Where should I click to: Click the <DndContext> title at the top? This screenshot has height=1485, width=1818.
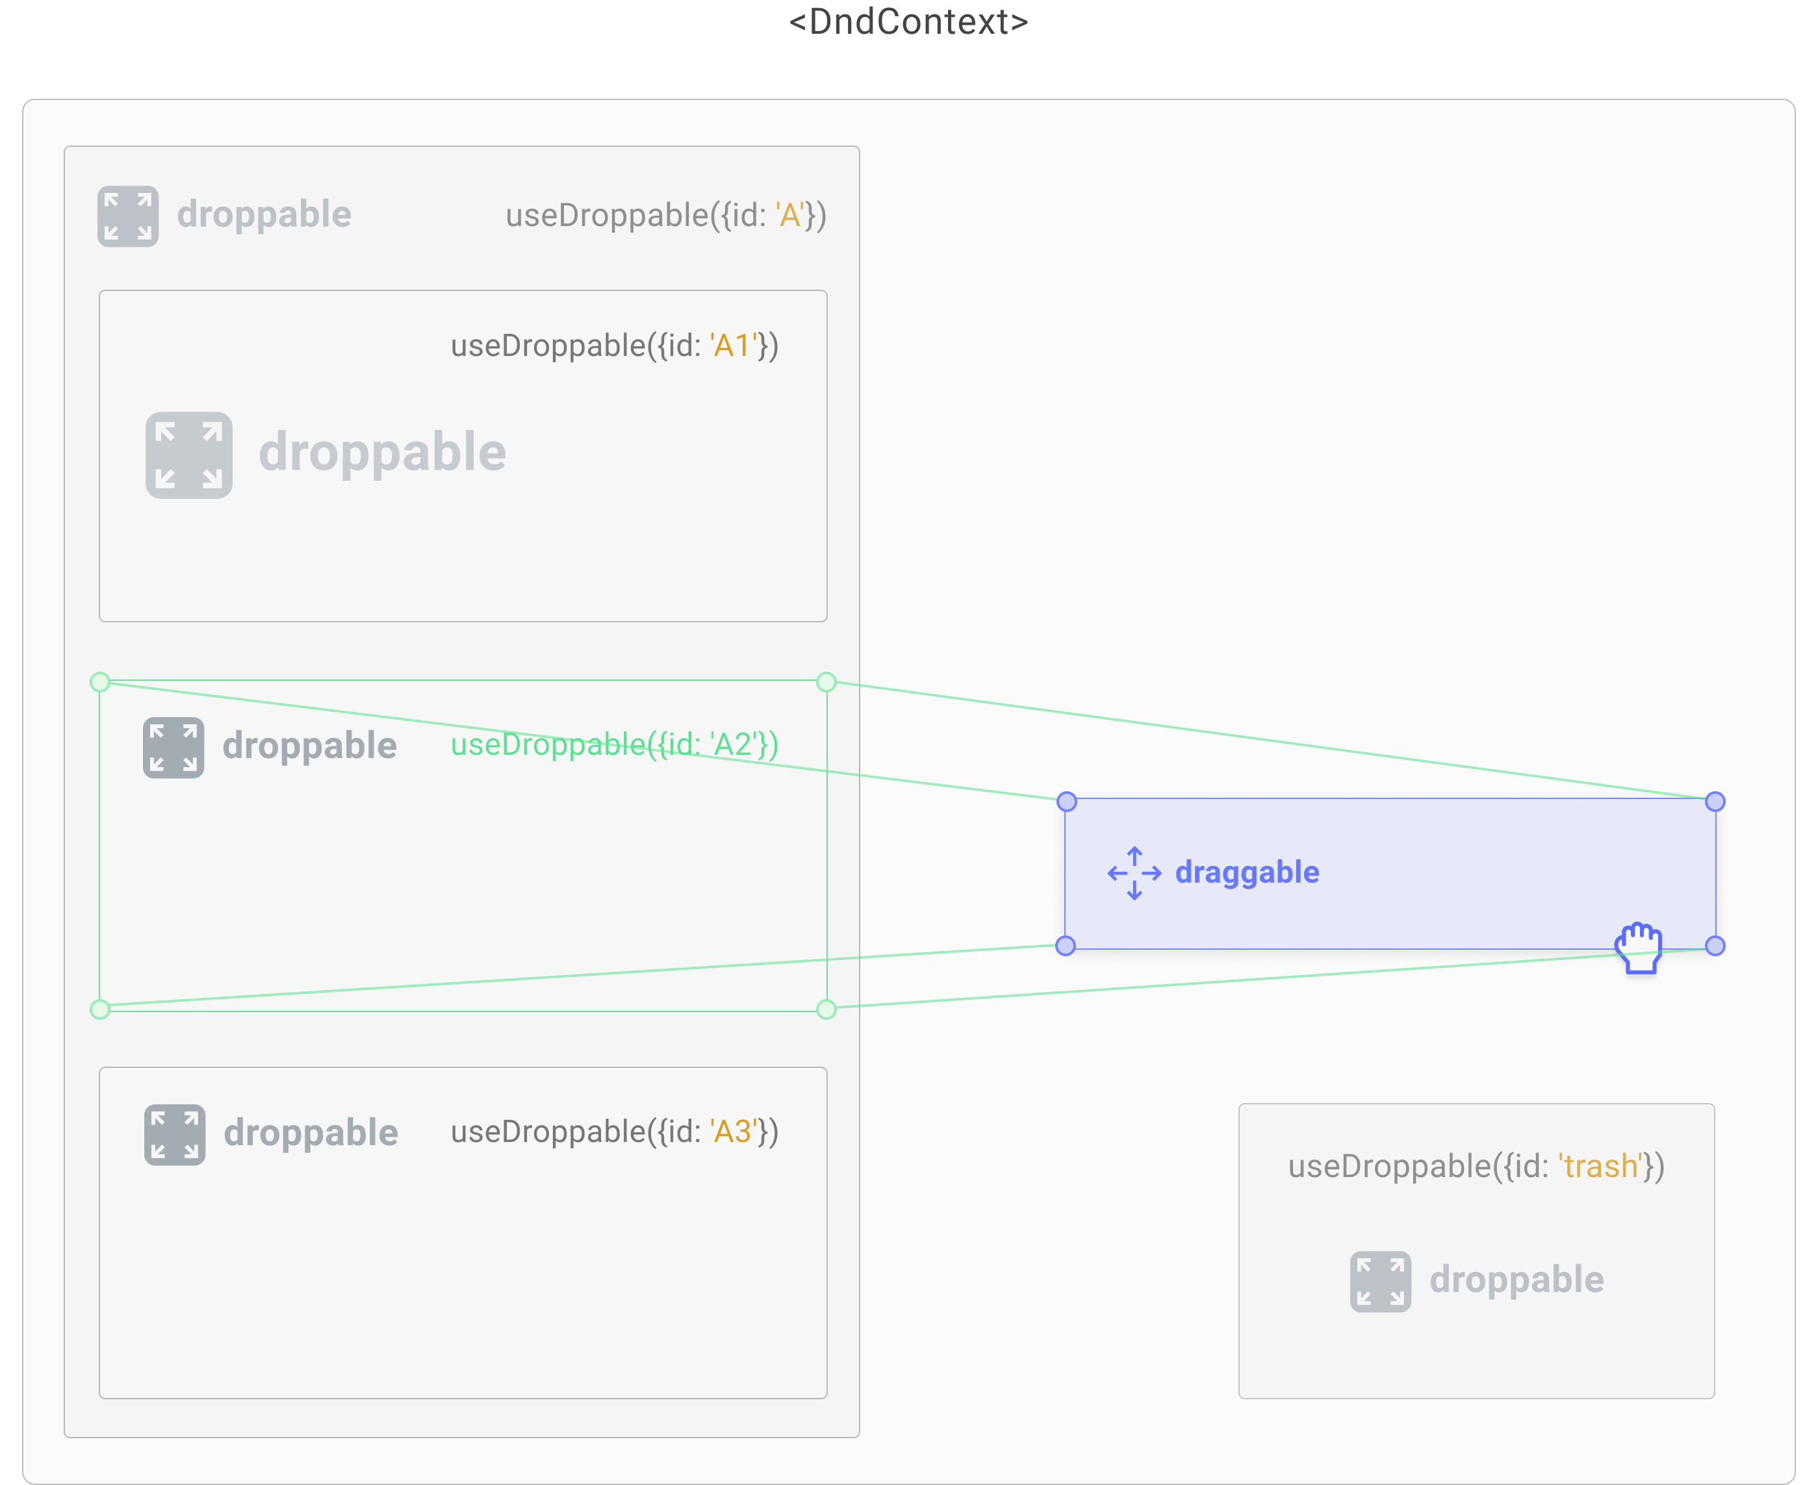click(908, 22)
